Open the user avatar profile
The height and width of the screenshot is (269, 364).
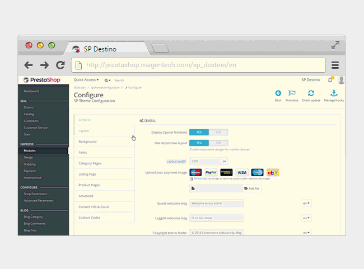point(341,80)
